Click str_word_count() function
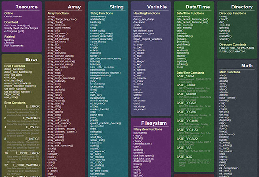This screenshot has height=177, width=259. pos(100,171)
